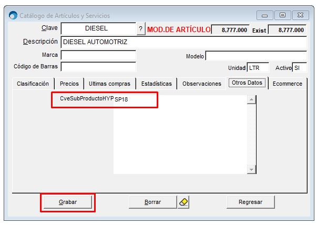
Task: Open the Ecommerce tab
Action: 287,84
